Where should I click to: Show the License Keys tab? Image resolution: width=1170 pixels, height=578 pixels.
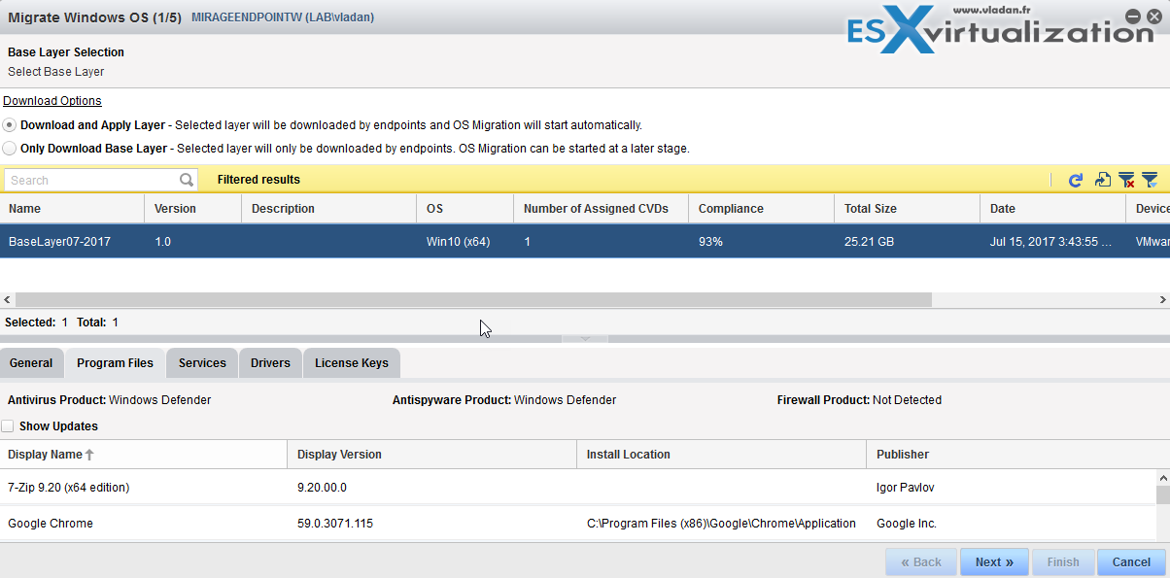(352, 363)
